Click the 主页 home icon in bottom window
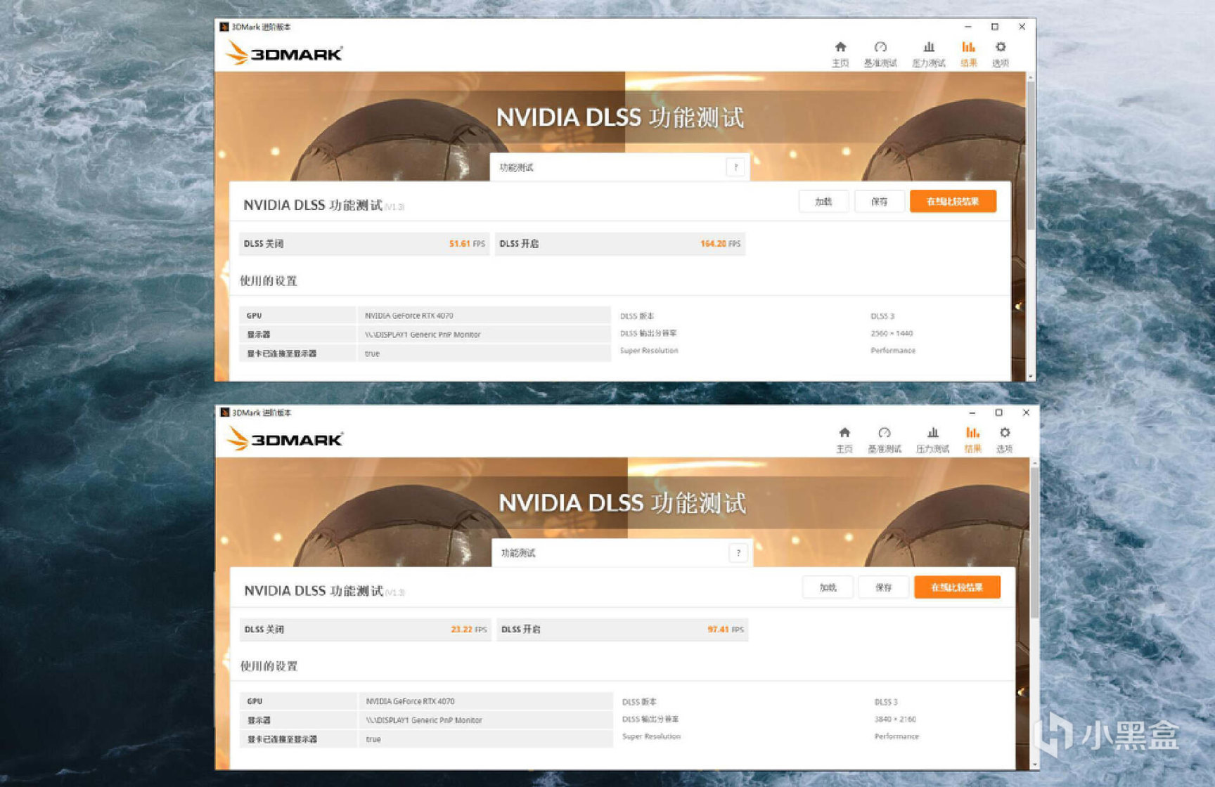Screen dimensions: 1215x787 pos(844,439)
